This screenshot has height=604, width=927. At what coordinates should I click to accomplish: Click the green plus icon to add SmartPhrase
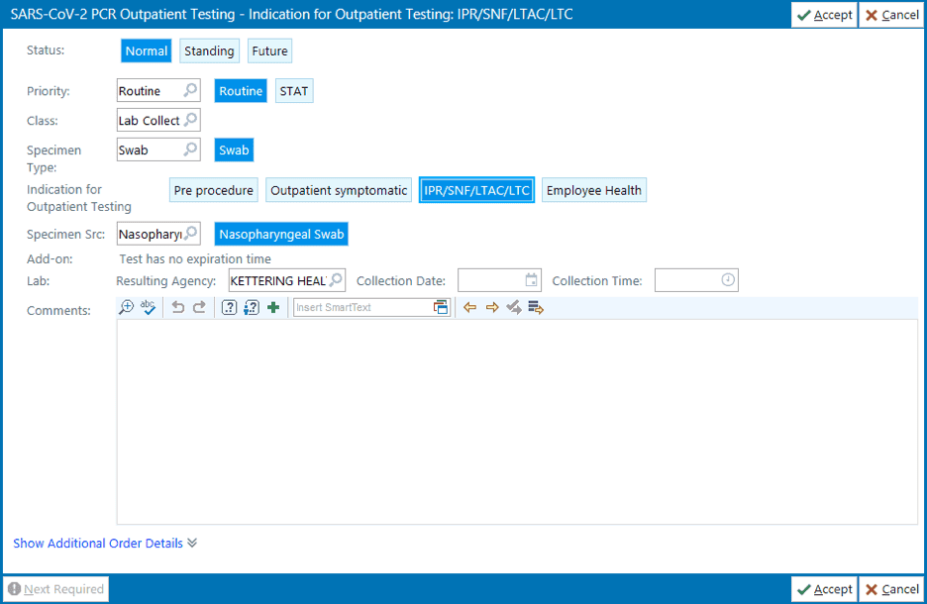(271, 307)
